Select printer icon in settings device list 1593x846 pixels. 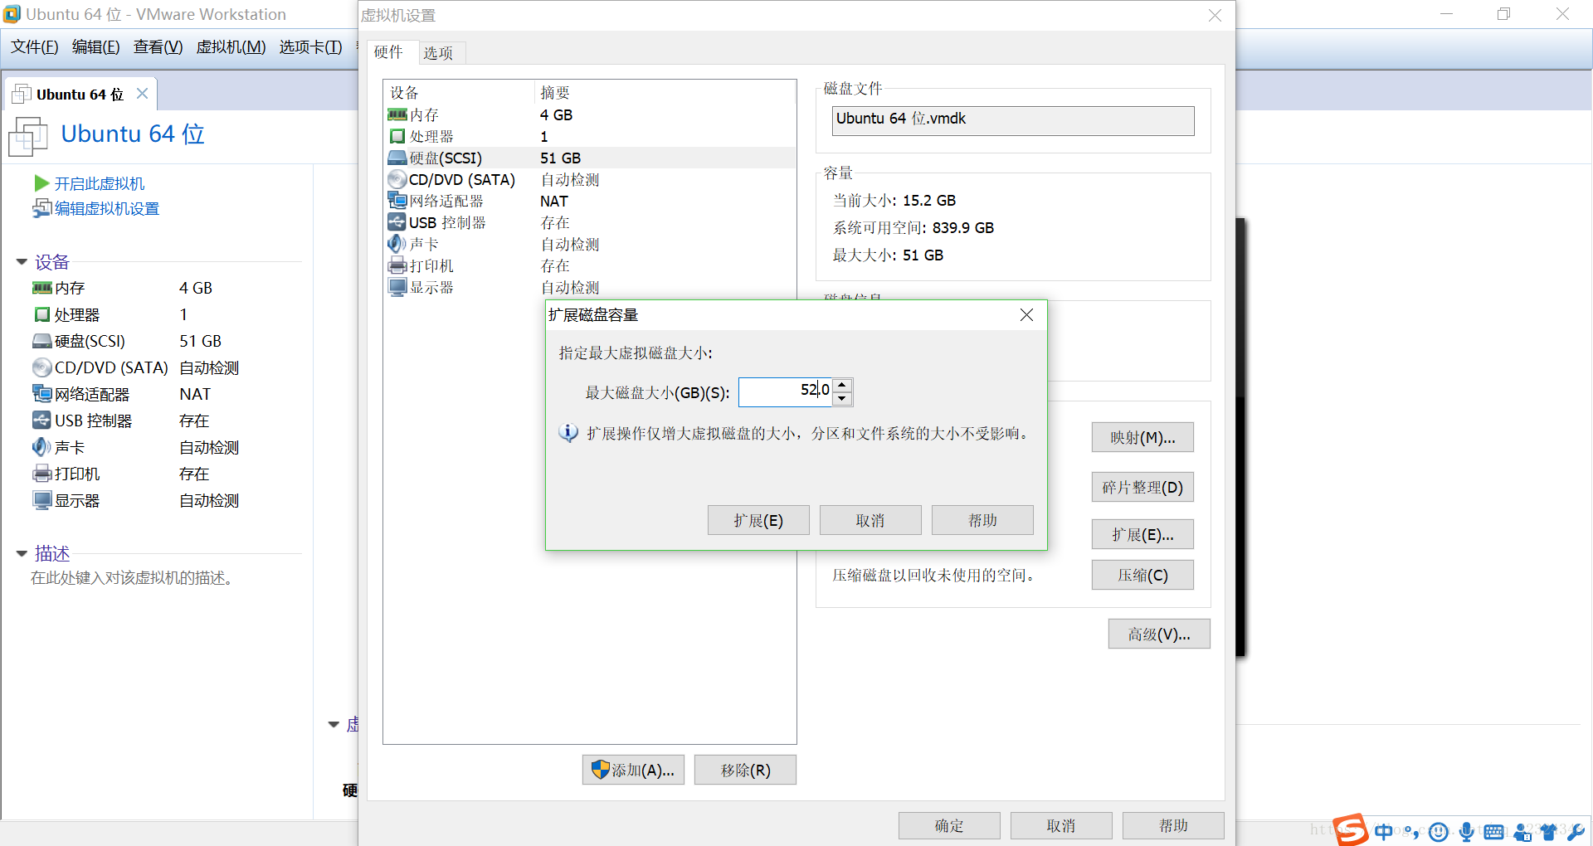click(397, 265)
